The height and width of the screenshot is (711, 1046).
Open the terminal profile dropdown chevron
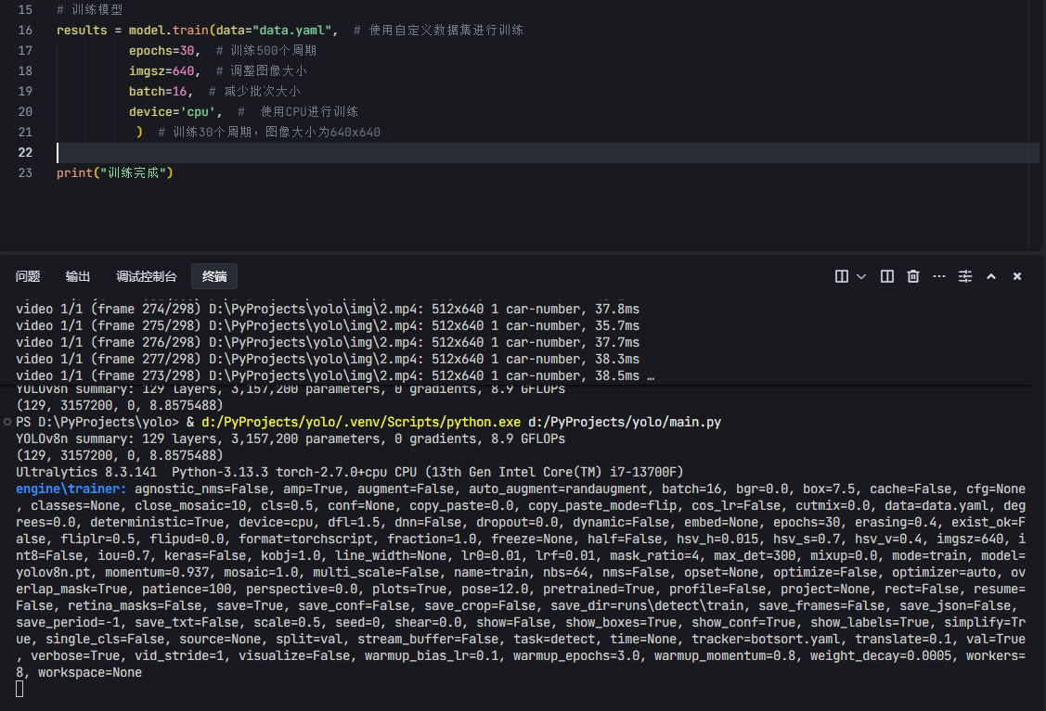[x=861, y=275]
